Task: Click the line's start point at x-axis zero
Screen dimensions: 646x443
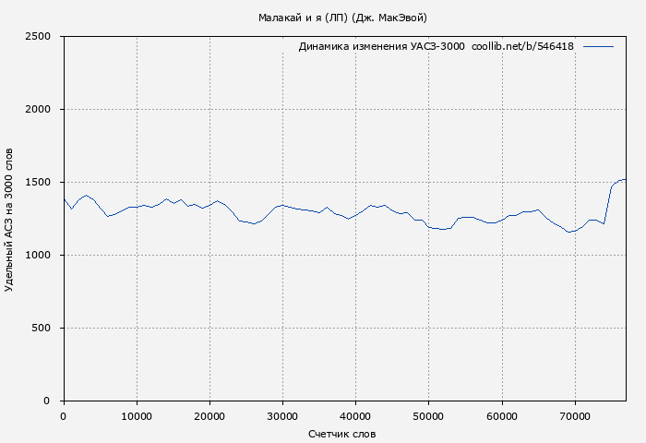Action: tap(64, 198)
